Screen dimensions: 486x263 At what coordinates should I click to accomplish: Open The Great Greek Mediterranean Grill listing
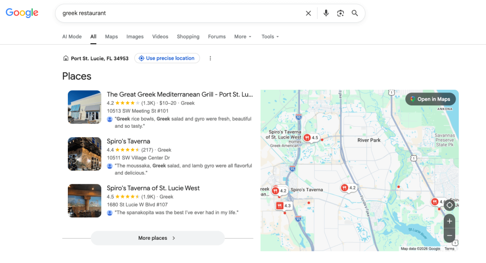[x=180, y=94]
